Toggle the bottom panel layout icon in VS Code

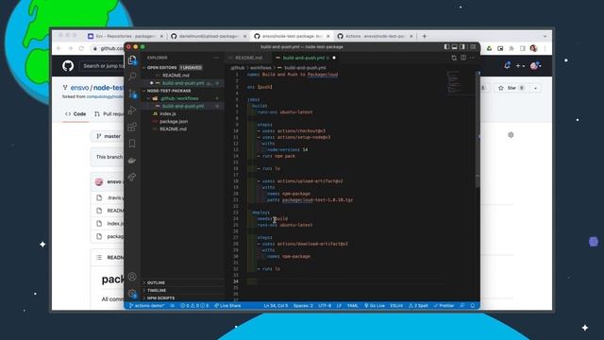click(x=455, y=46)
